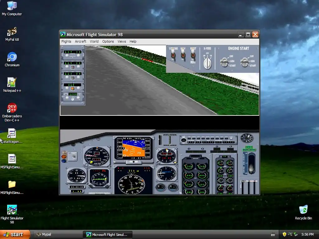The height and width of the screenshot is (239, 319).
Task: Click Microsoft Flight Simulator taskbar button
Action: tap(107, 235)
